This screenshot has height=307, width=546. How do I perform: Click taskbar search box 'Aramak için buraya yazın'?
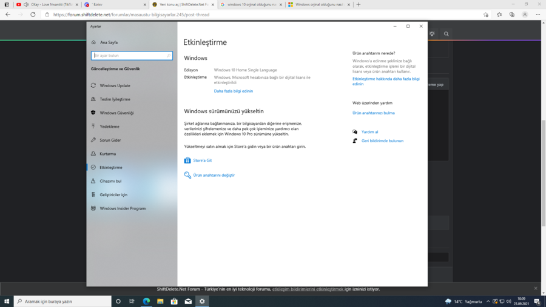click(62, 301)
